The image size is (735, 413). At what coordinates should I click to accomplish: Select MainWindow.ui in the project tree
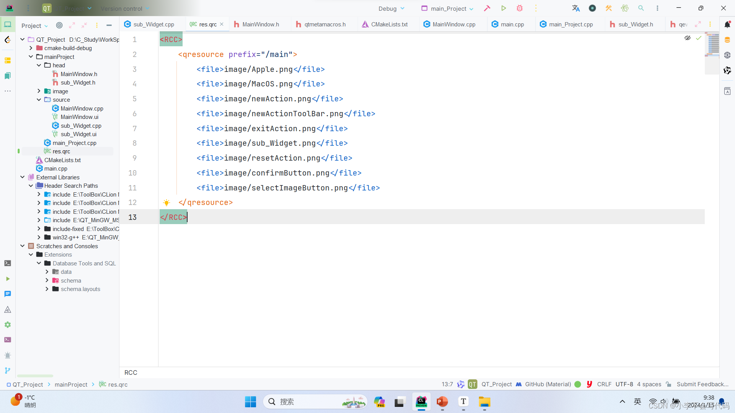[79, 117]
